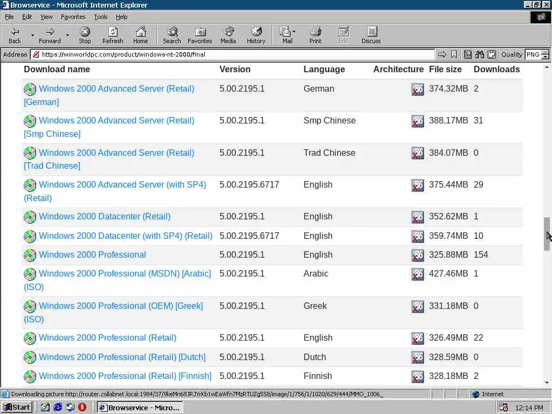Screen dimensions: 552x414
Task: Open the File menu
Action: pyautogui.click(x=9, y=17)
